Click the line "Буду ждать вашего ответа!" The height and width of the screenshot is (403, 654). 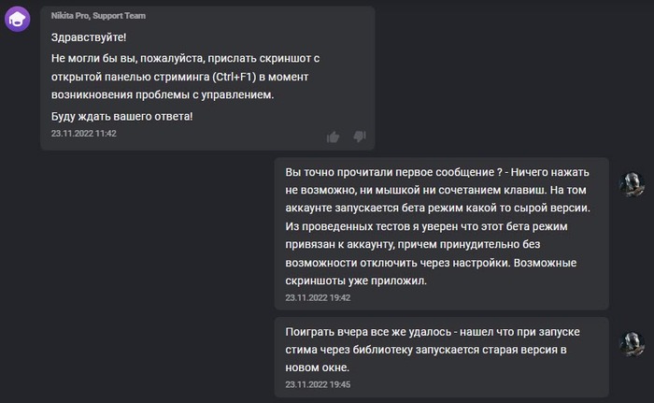click(x=121, y=115)
